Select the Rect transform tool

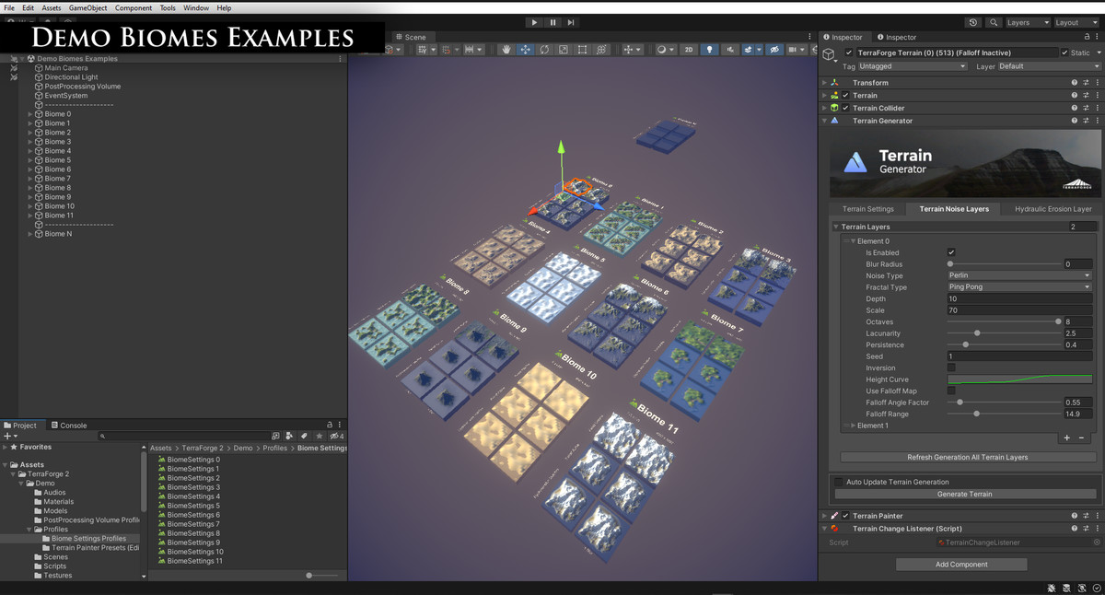[582, 50]
